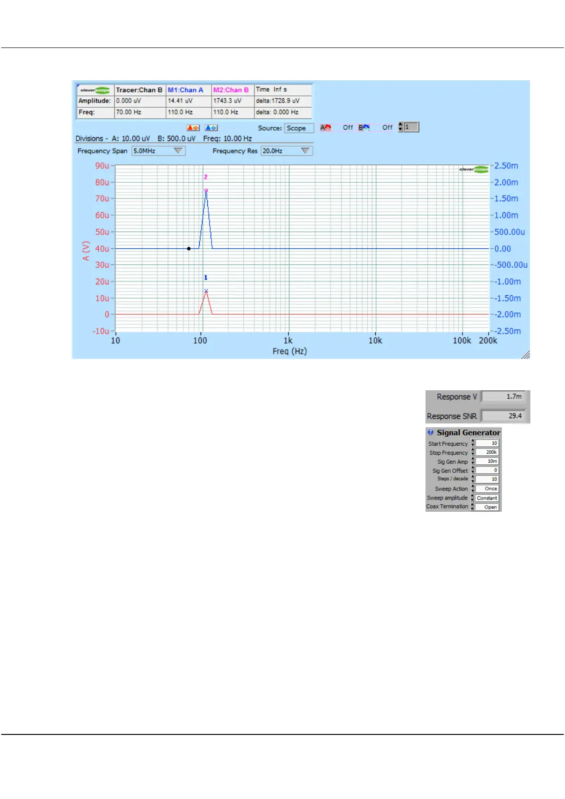Viewport: 565px width, 799px height.
Task: Click Start Frequency stepper arrows
Action: 472,443
